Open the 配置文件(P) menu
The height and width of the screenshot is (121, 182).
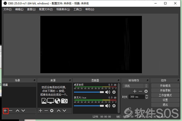point(46,9)
